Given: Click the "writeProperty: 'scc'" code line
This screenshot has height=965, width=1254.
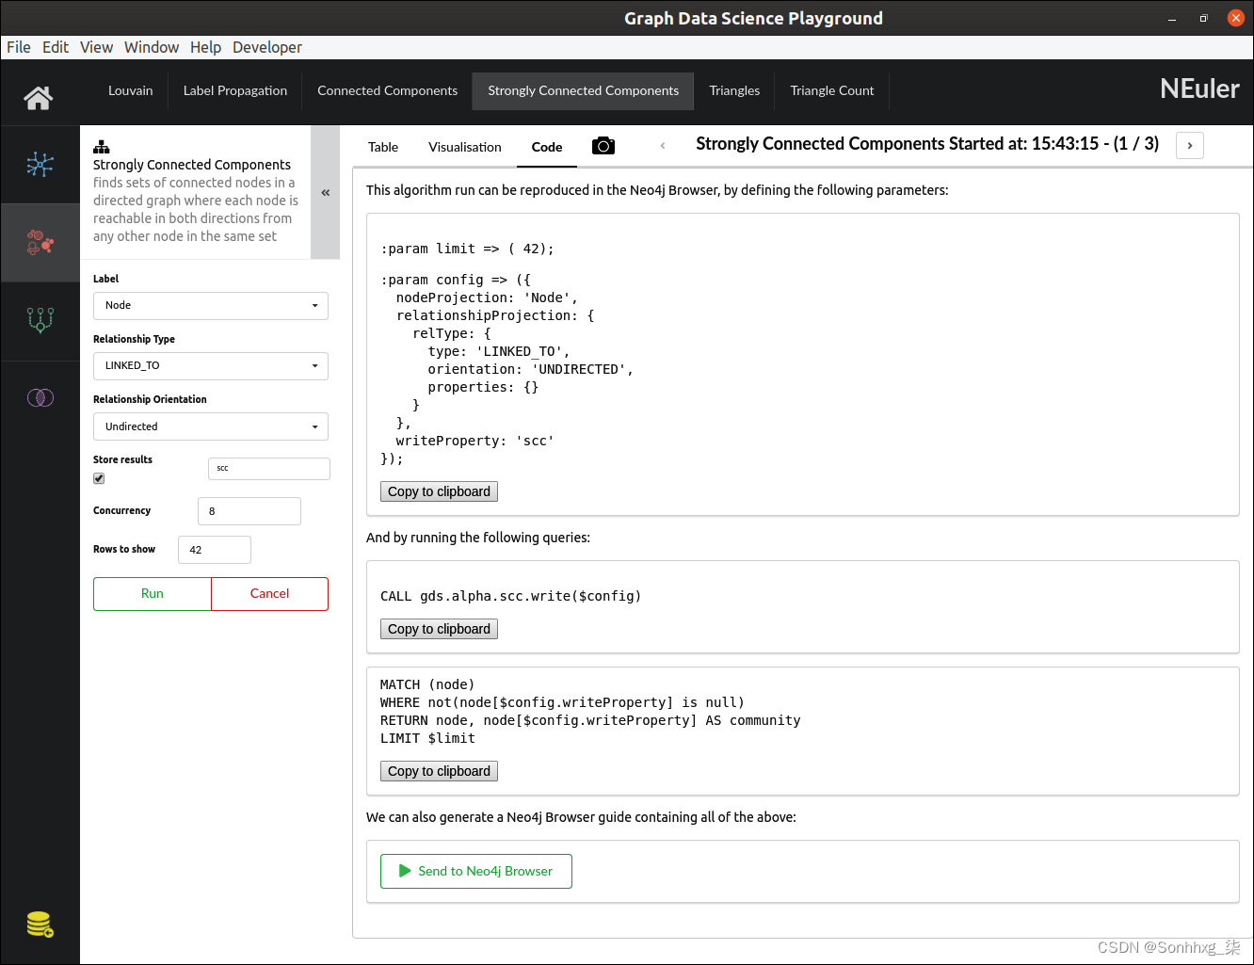Looking at the screenshot, I should point(475,441).
